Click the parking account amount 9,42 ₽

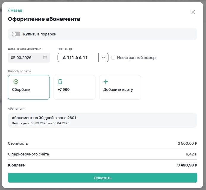click(191, 154)
